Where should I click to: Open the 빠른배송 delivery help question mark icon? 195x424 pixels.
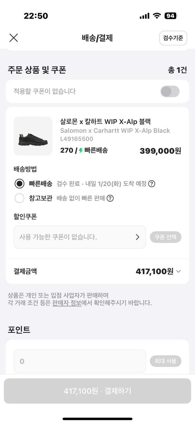pyautogui.click(x=152, y=184)
